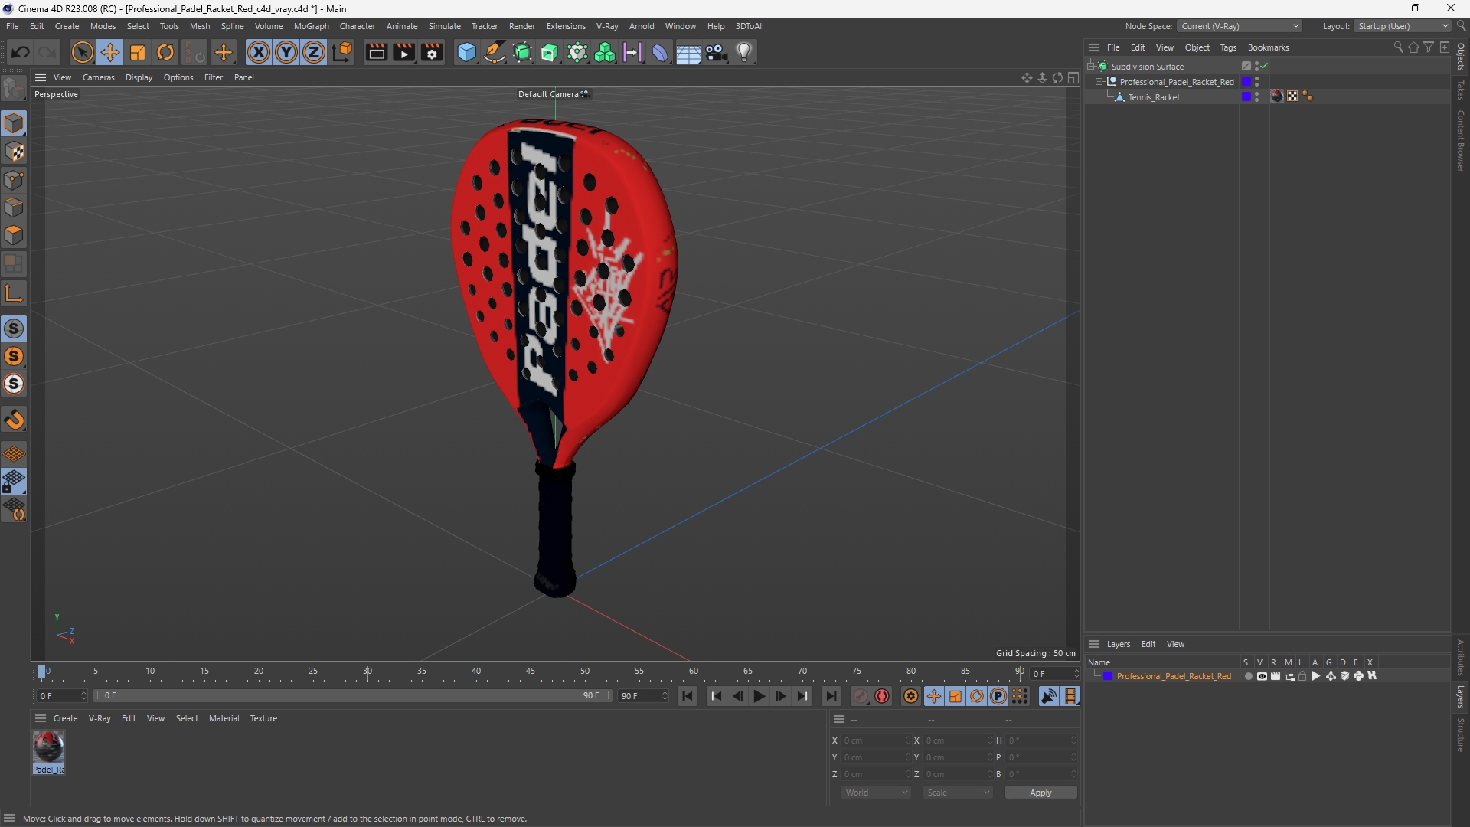Viewport: 1470px width, 827px height.
Task: Select the Live Selection tool
Action: [x=82, y=52]
